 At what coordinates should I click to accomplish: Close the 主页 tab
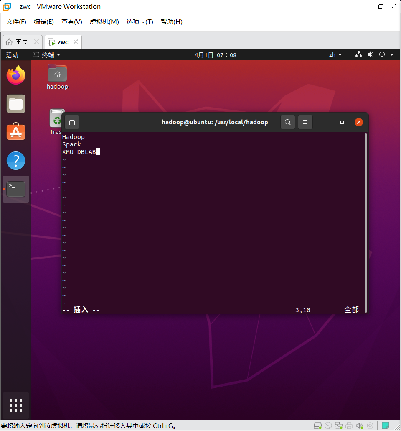[x=36, y=41]
